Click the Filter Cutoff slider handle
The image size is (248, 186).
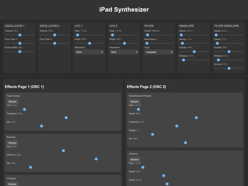(x=147, y=35)
